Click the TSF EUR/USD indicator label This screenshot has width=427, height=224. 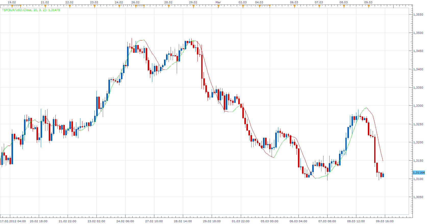[x=31, y=10]
